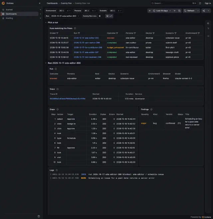Open the Last 14 days time picker
The image size is (213, 219).
(162, 11)
